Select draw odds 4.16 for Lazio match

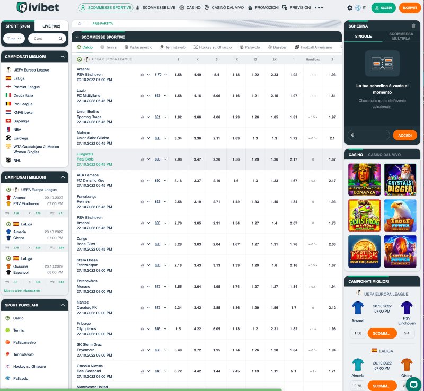click(197, 96)
